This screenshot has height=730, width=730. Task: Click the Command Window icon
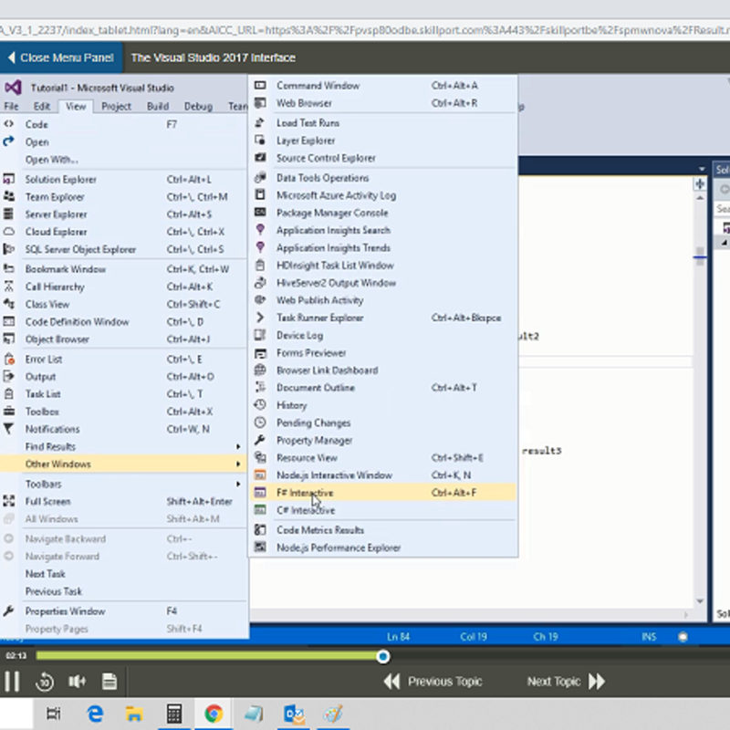click(x=260, y=85)
